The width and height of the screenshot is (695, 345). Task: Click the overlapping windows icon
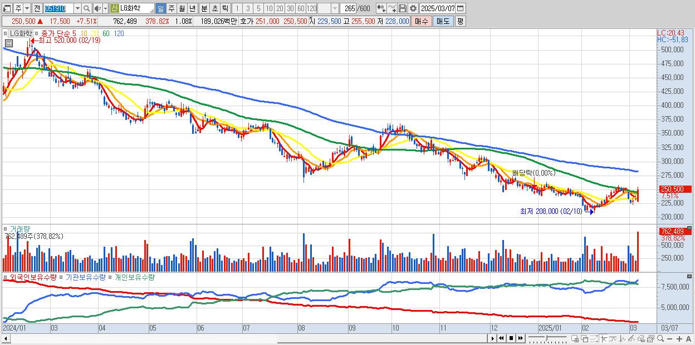tap(585, 339)
